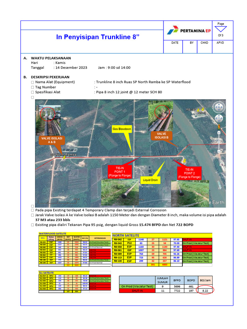The width and height of the screenshot is (247, 329).
Task: Click the green 'On Prod (Via Jalur Test)' summary cell
Action: tap(137, 286)
